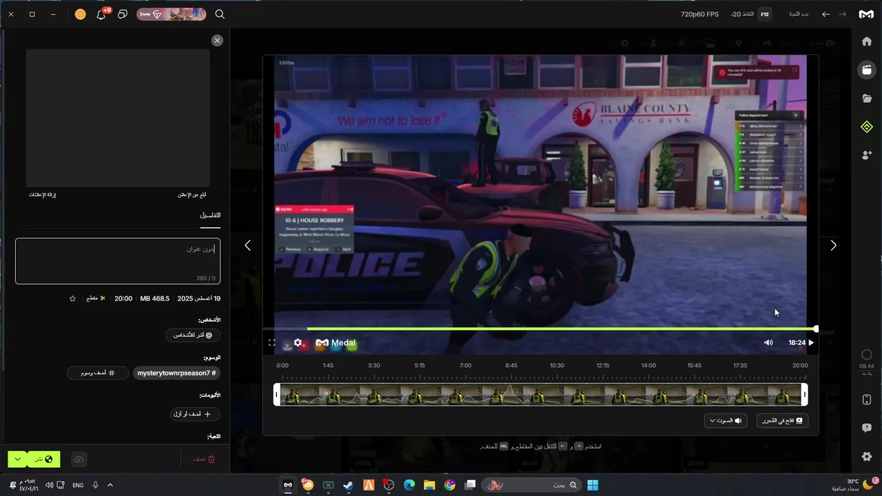The image size is (882, 496).
Task: Click the orange coin avatar icon
Action: tap(81, 14)
